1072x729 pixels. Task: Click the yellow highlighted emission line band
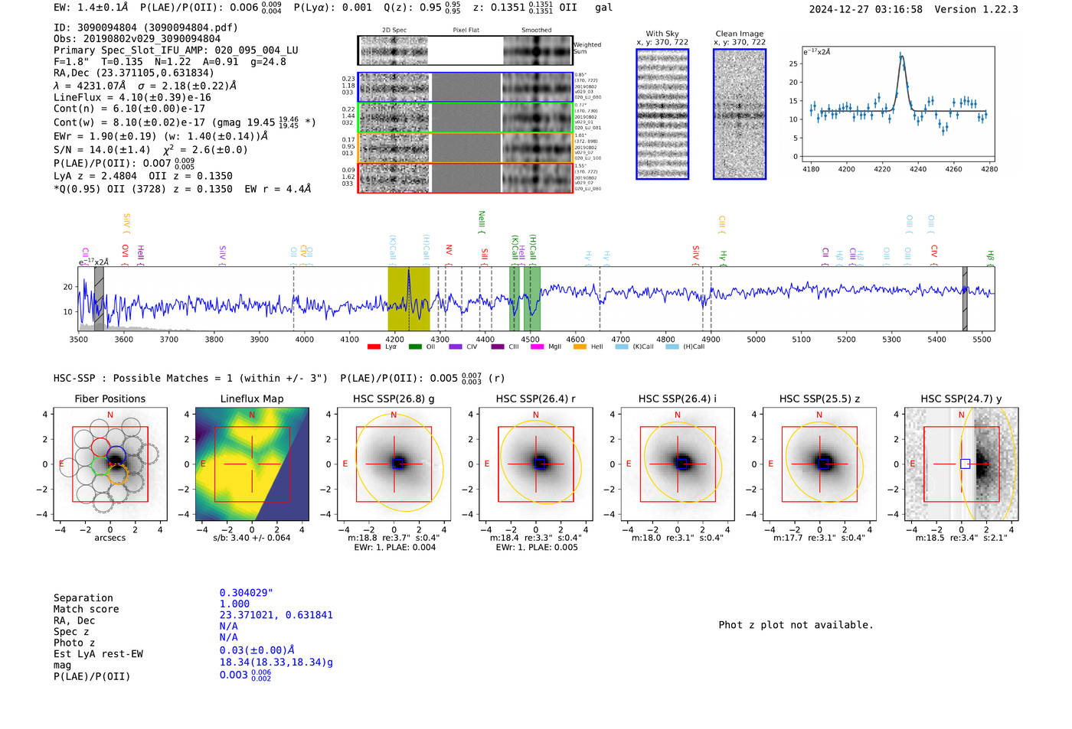408,298
